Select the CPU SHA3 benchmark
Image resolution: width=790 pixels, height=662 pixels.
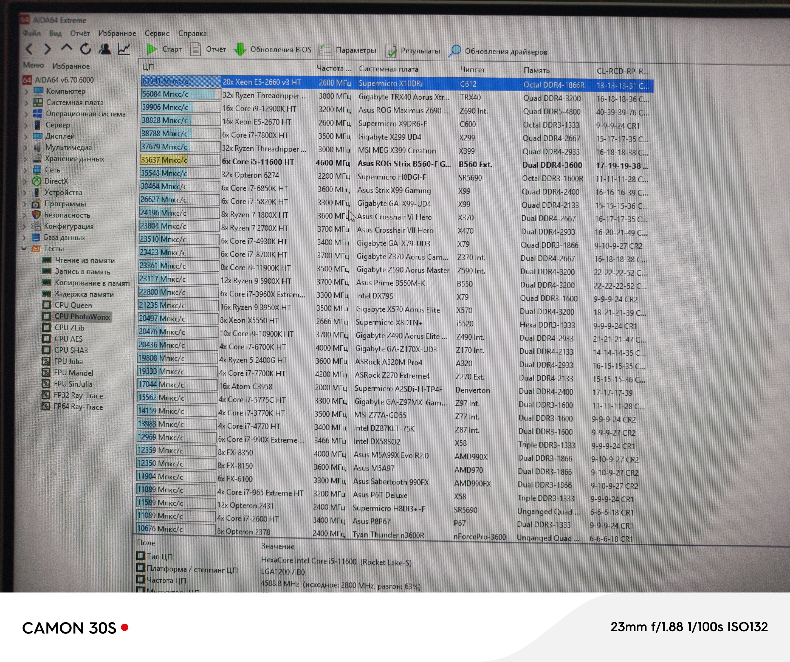(x=64, y=350)
